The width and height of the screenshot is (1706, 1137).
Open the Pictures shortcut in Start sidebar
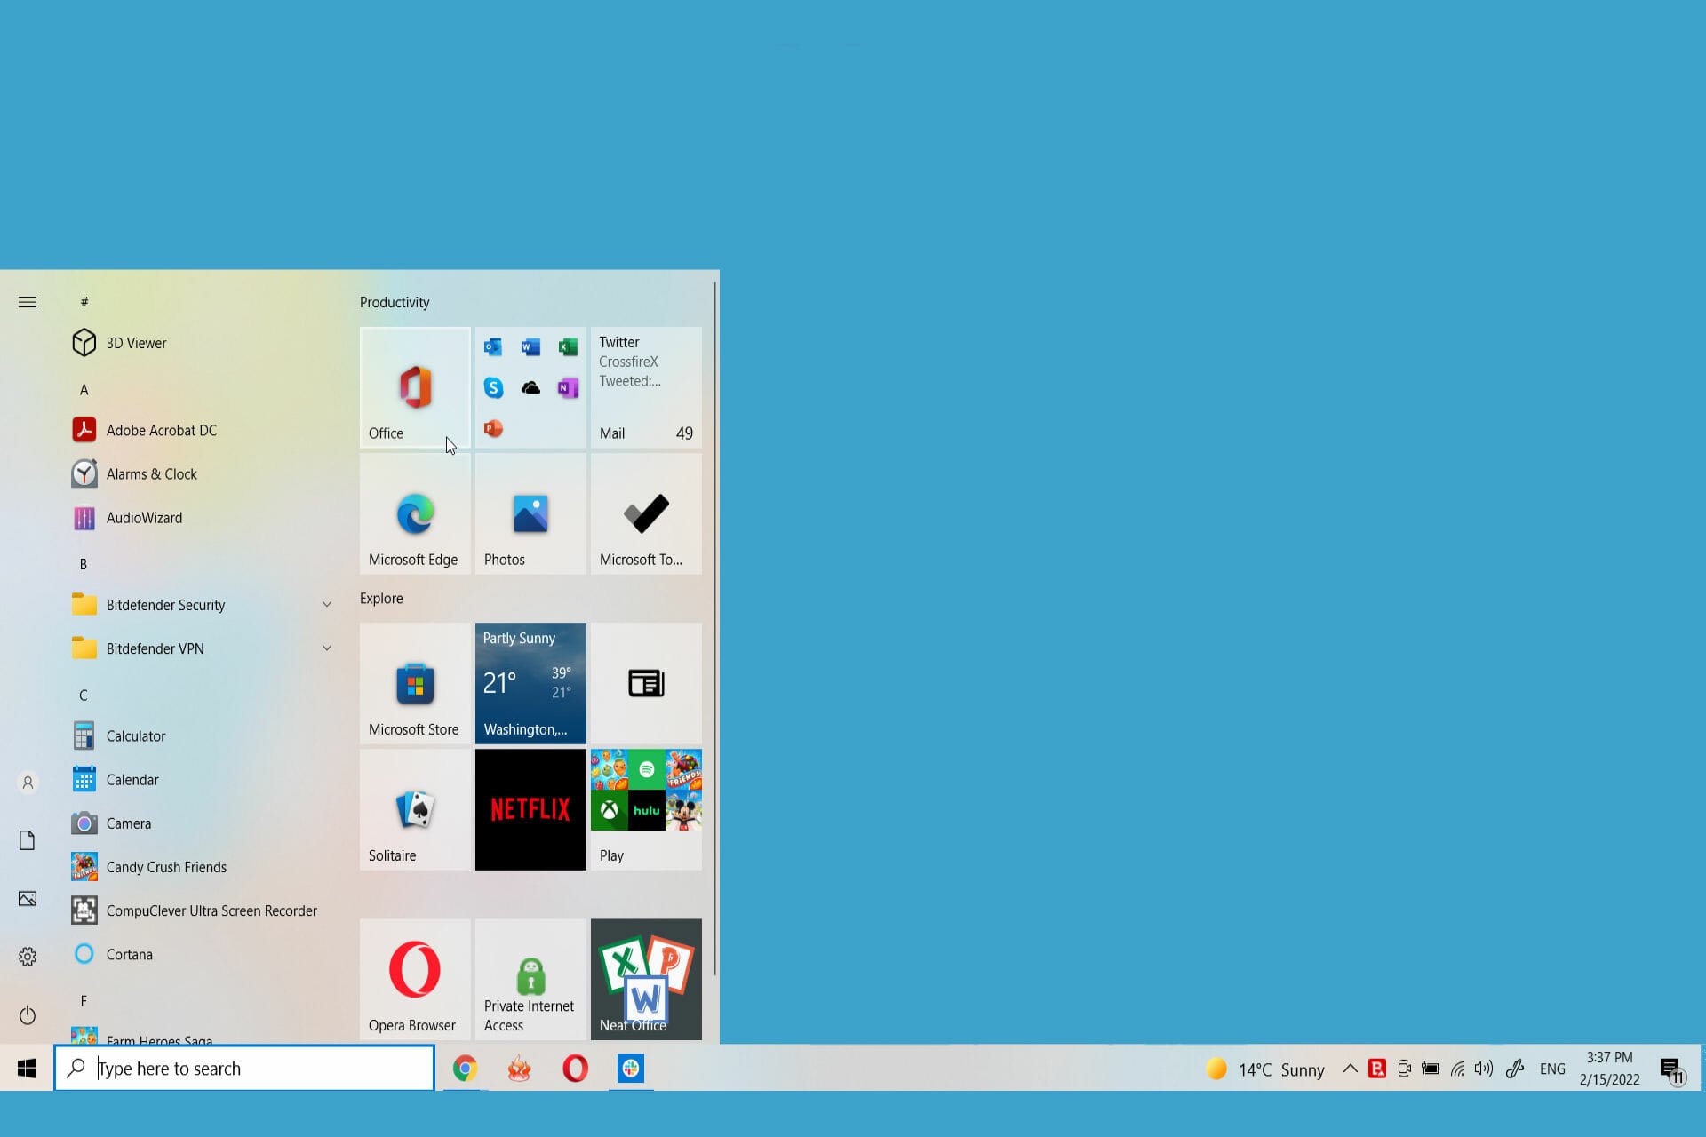pos(28,898)
